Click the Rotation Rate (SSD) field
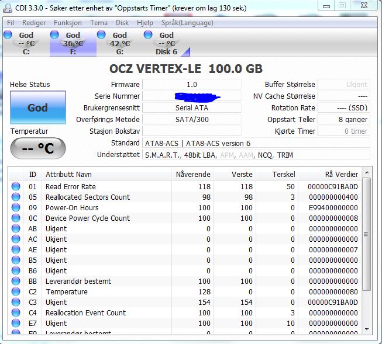The width and height of the screenshot is (382, 344). point(344,108)
